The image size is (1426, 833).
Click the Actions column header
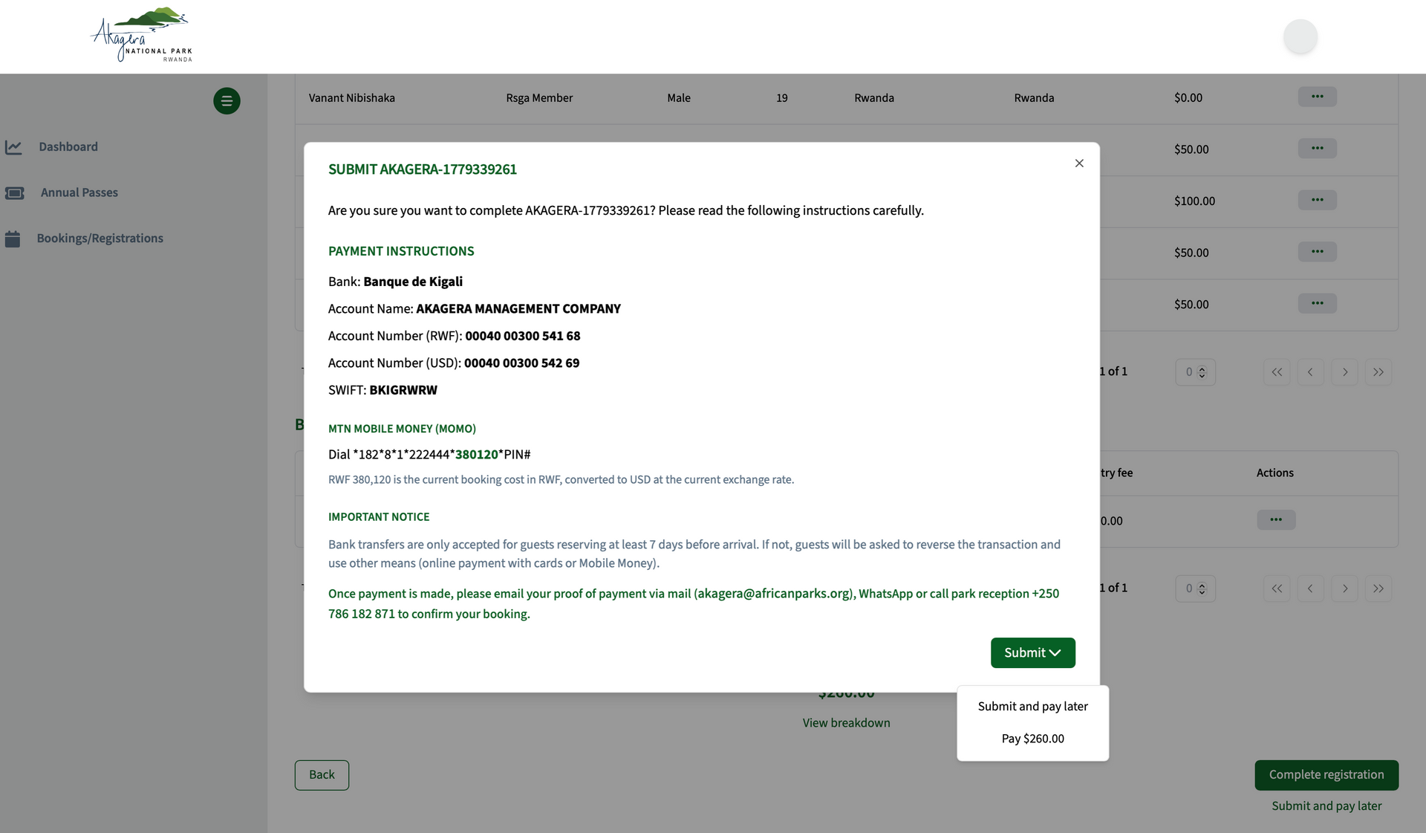pyautogui.click(x=1275, y=473)
